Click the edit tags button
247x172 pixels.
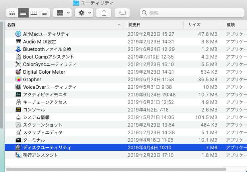122,13
